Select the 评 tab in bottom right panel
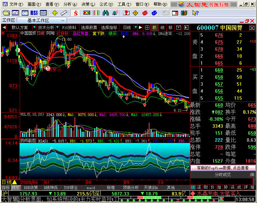The image size is (257, 203). point(246,187)
